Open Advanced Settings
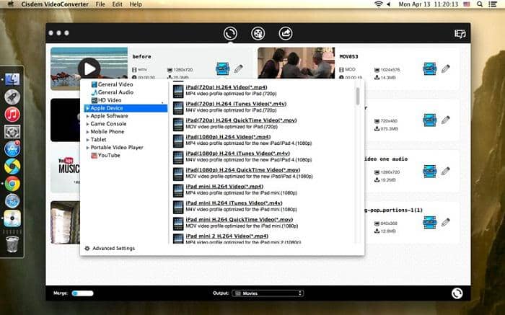505x315 pixels. pos(110,249)
